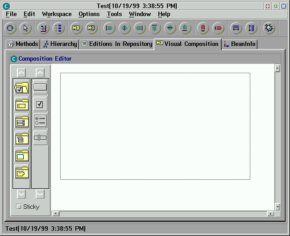This screenshot has height=236, width=290.
Task: Click the Match Height toolbar icon
Action: coord(251,28)
